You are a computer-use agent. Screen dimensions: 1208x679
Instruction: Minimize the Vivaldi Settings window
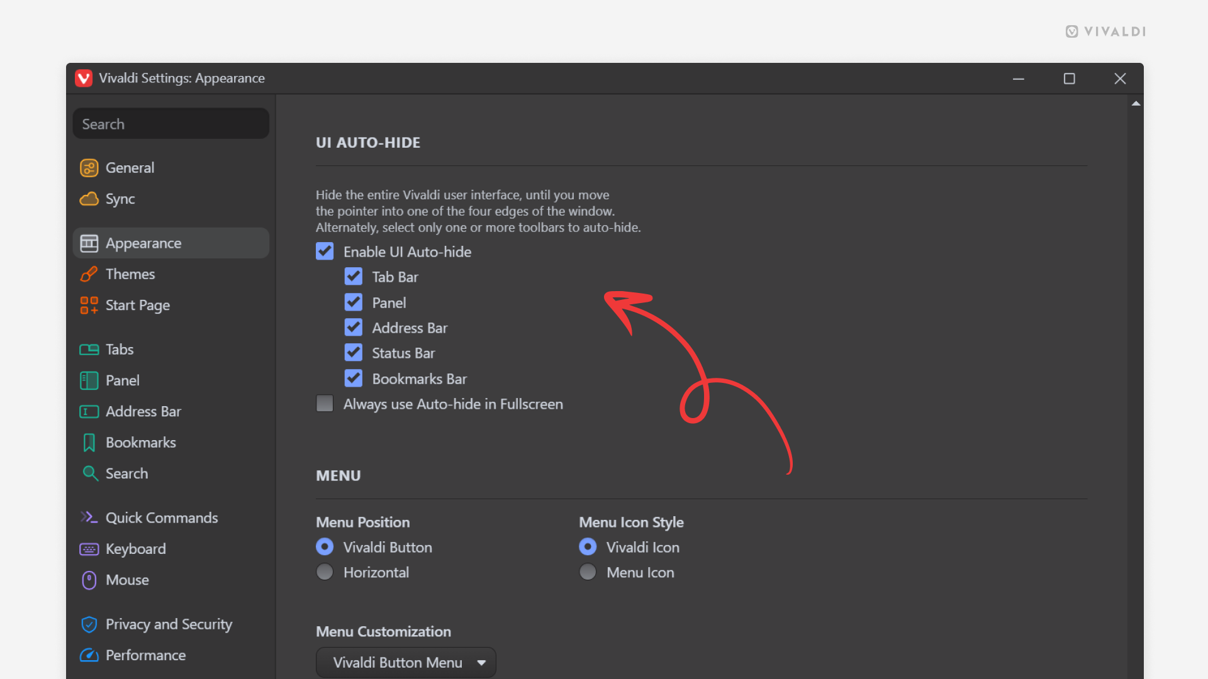pos(1019,79)
